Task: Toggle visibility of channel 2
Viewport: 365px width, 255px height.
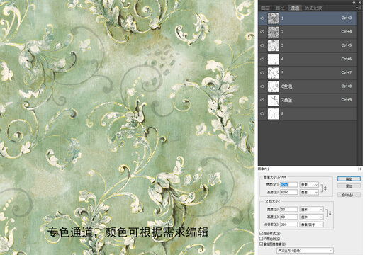Action: click(262, 32)
